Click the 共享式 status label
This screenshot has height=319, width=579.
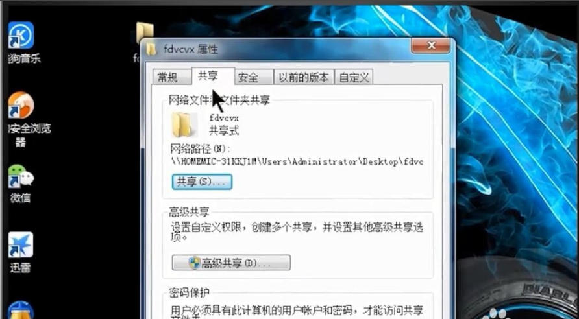pos(224,130)
